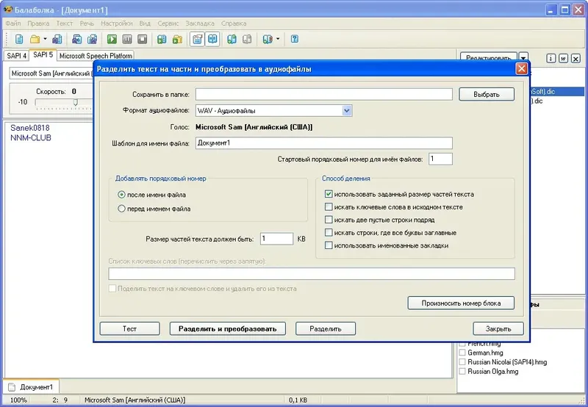Click the starting sequence number field

[440, 159]
